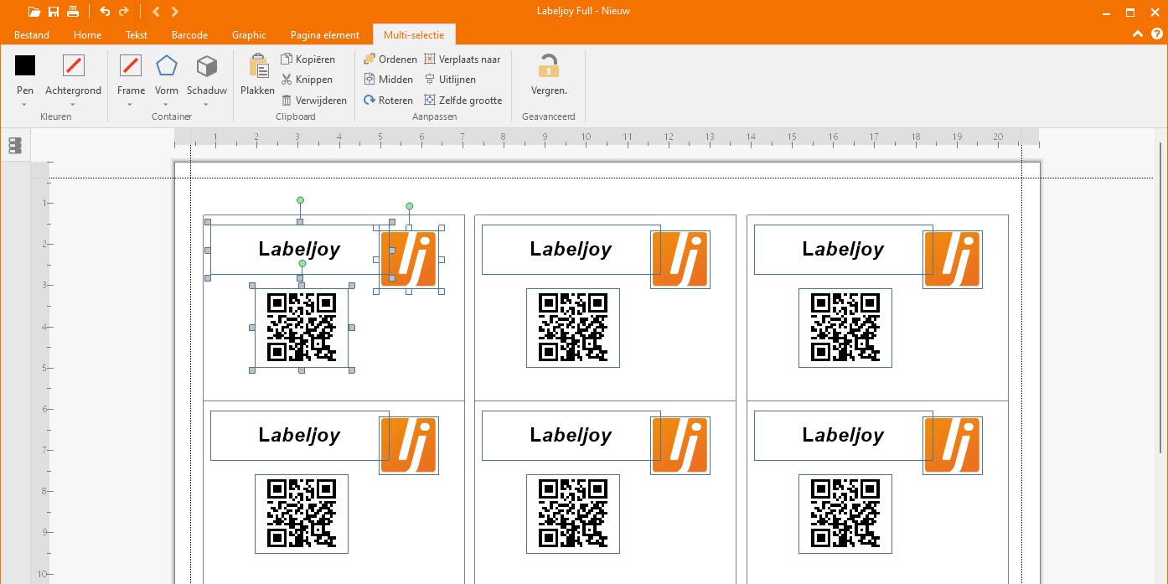This screenshot has width=1168, height=584.
Task: Click Ordenen to arrange elements
Action: [390, 59]
